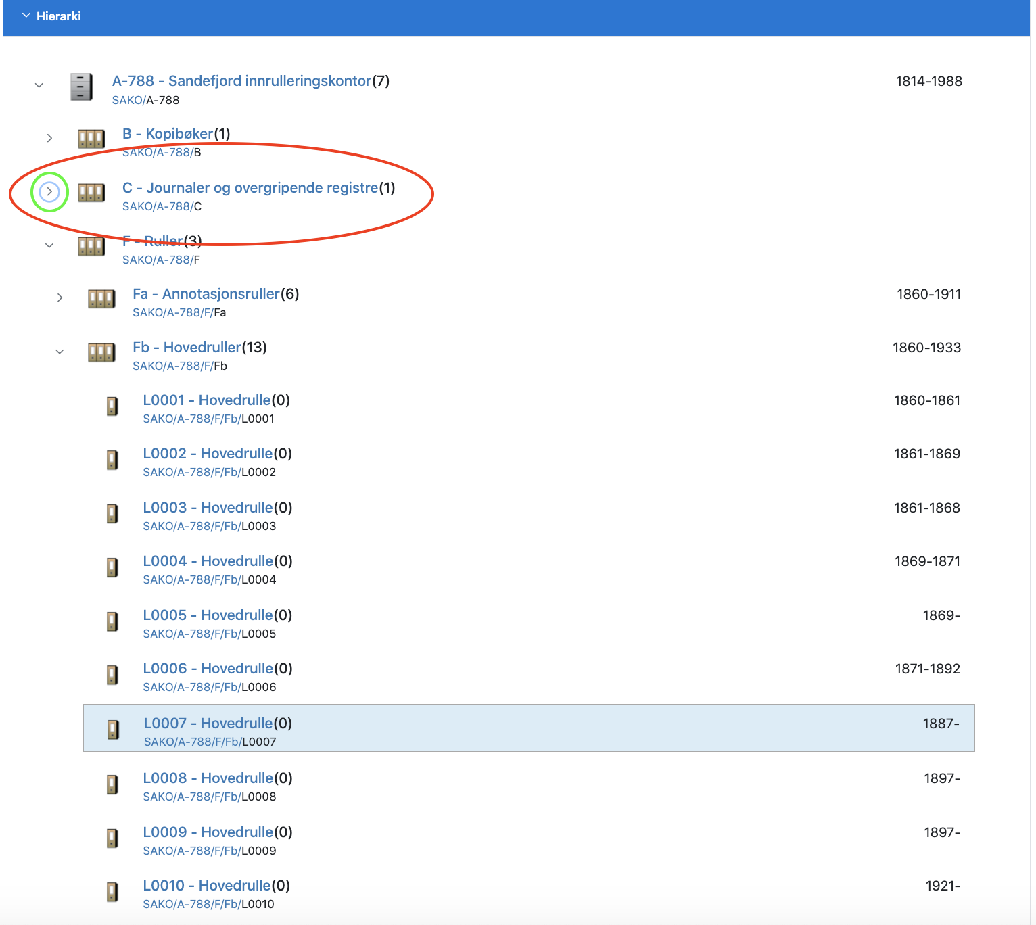Click the 1921- date for L0010
This screenshot has height=925, width=1036.
point(943,886)
